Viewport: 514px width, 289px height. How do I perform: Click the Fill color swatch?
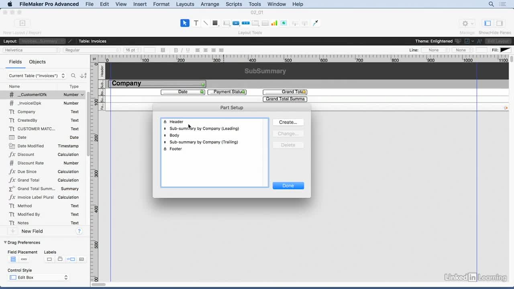pyautogui.click(x=505, y=50)
